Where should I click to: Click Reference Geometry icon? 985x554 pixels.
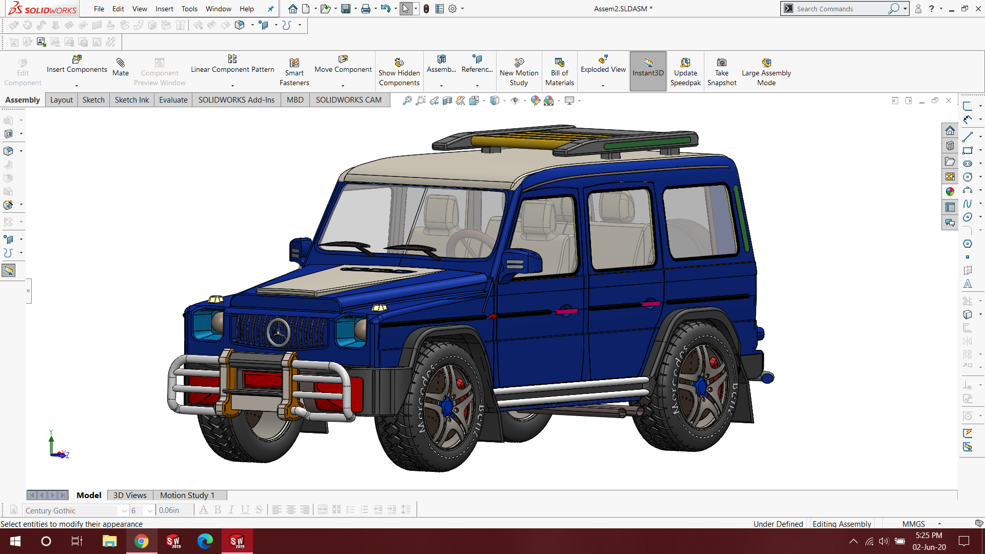[x=477, y=65]
